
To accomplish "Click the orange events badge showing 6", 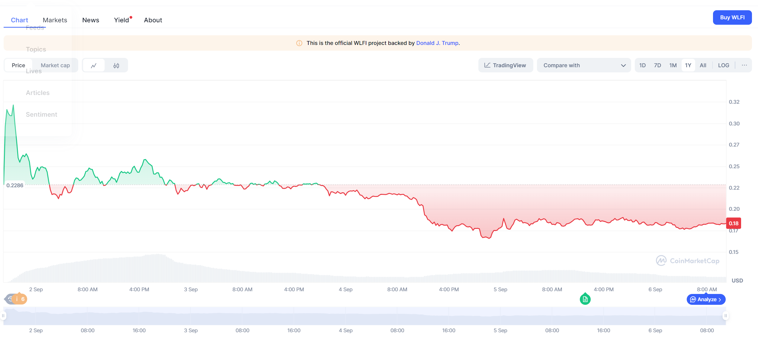I will click(x=20, y=299).
